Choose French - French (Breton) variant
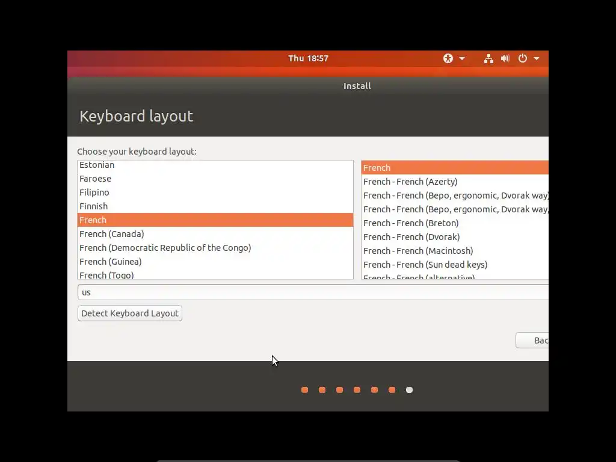The height and width of the screenshot is (462, 616). pos(455,223)
